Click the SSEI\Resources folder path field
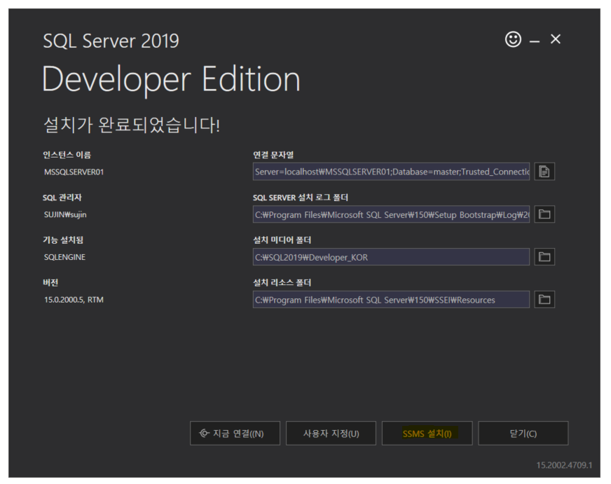 391,299
